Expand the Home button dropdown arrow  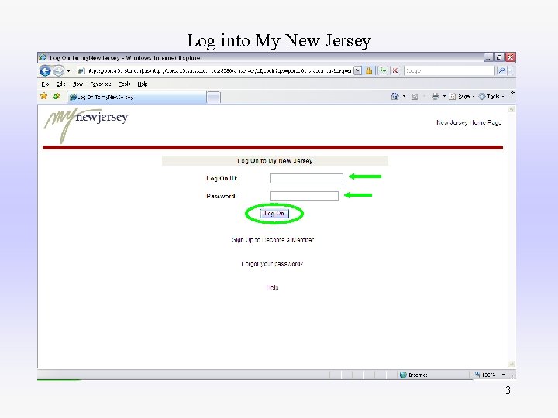pos(404,96)
